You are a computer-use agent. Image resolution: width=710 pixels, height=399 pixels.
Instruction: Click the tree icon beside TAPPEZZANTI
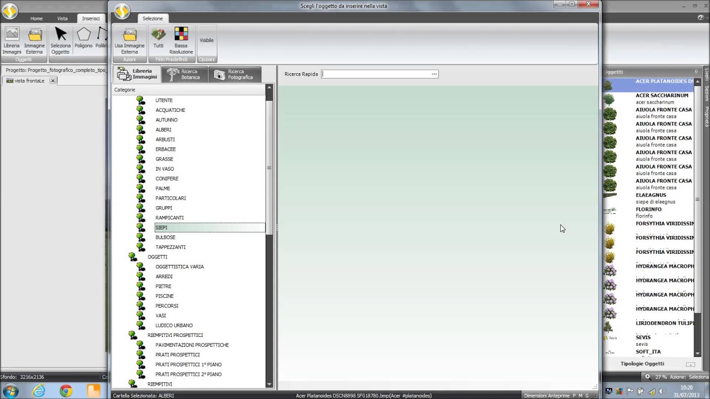[x=140, y=247]
